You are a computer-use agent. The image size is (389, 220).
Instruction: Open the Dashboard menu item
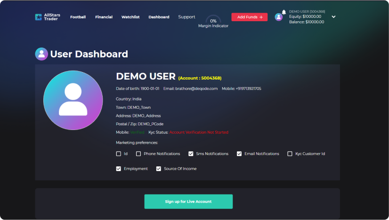[159, 17]
